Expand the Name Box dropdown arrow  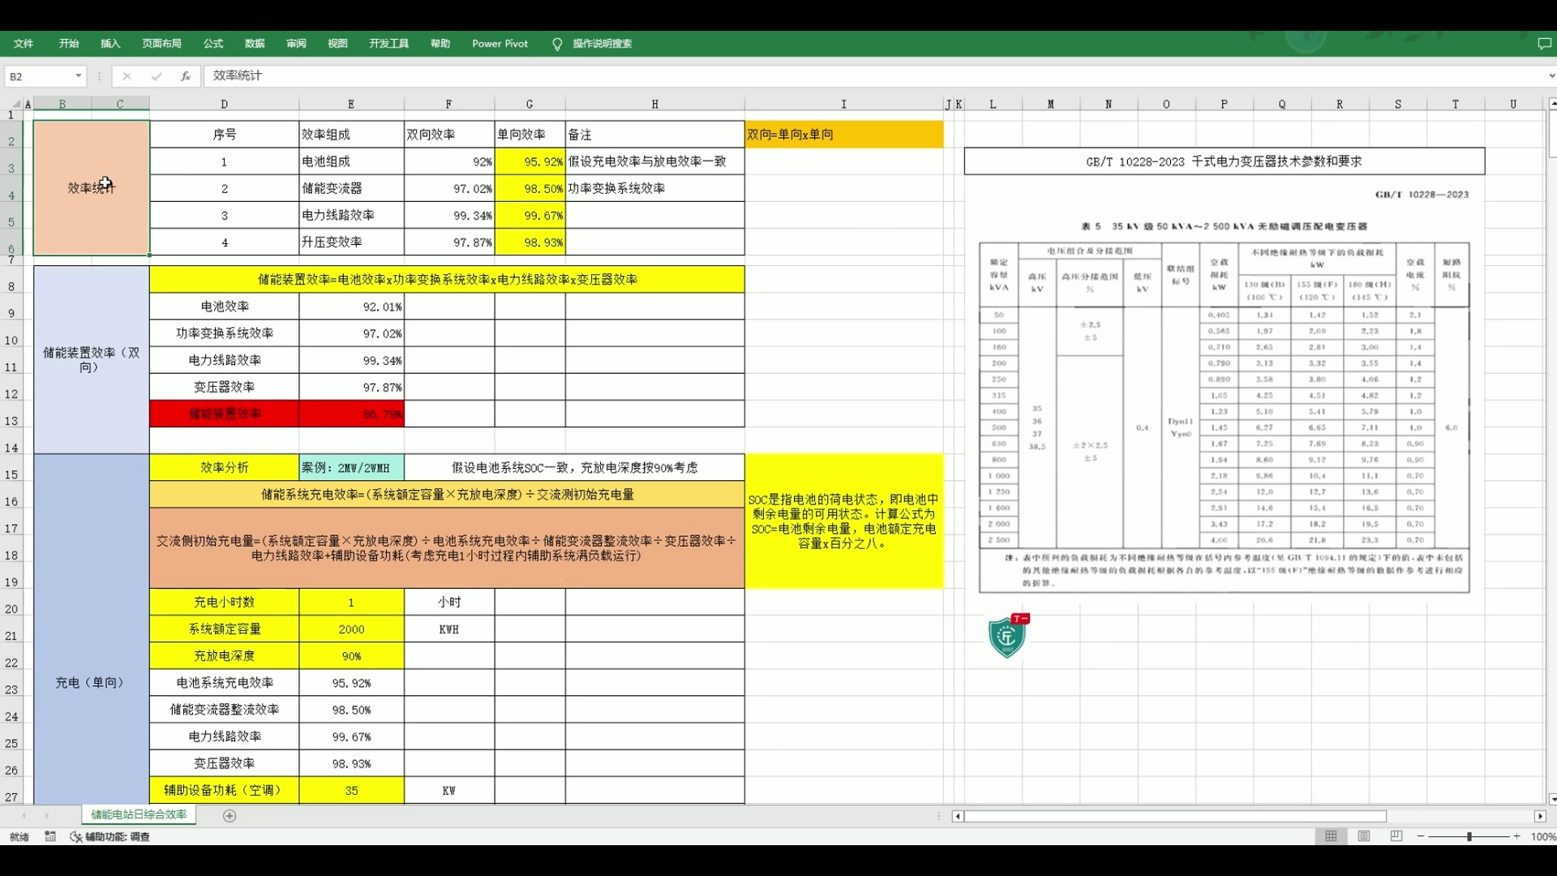pyautogui.click(x=79, y=76)
